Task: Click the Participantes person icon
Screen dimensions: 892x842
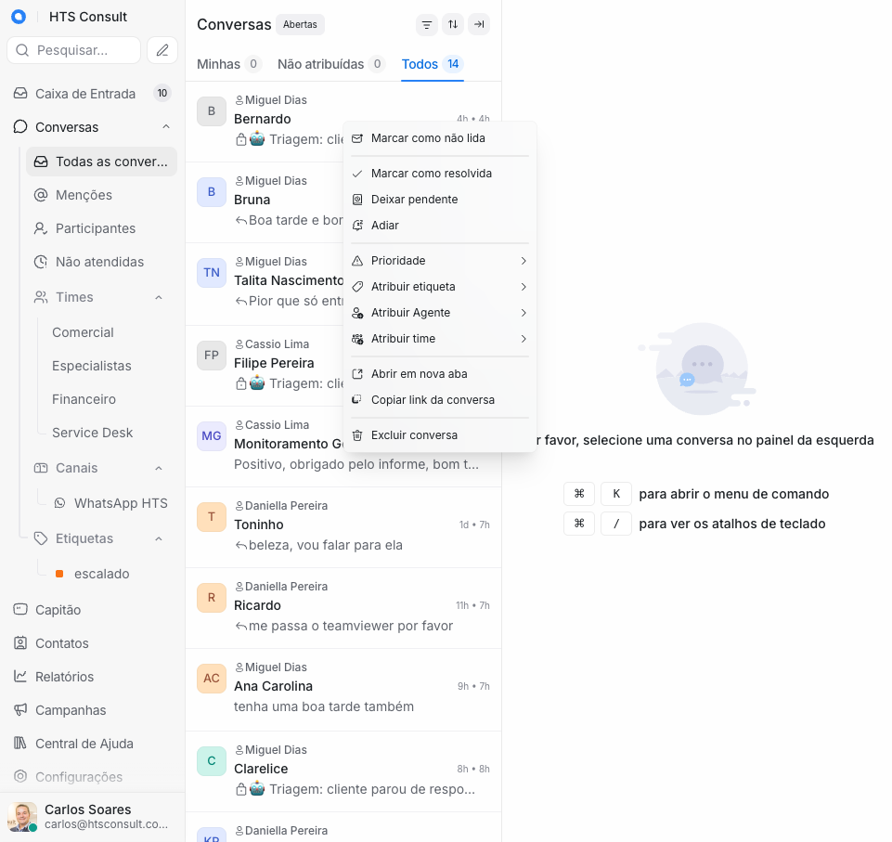Action: (41, 228)
